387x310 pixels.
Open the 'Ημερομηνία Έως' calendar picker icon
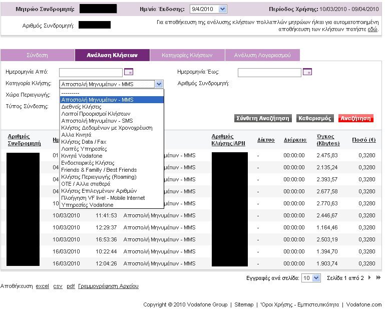[x=307, y=72]
